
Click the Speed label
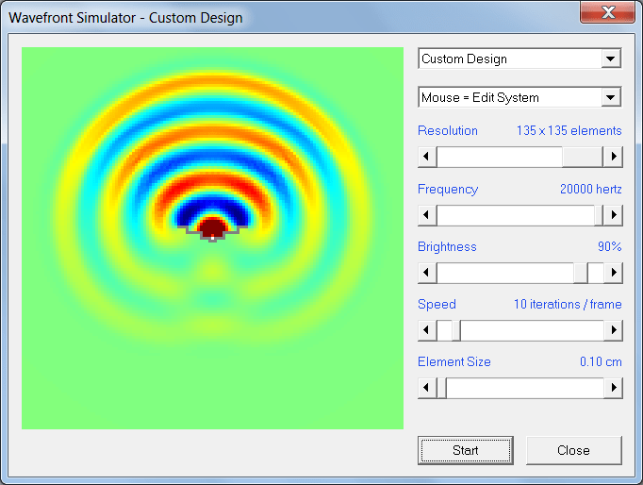[437, 304]
